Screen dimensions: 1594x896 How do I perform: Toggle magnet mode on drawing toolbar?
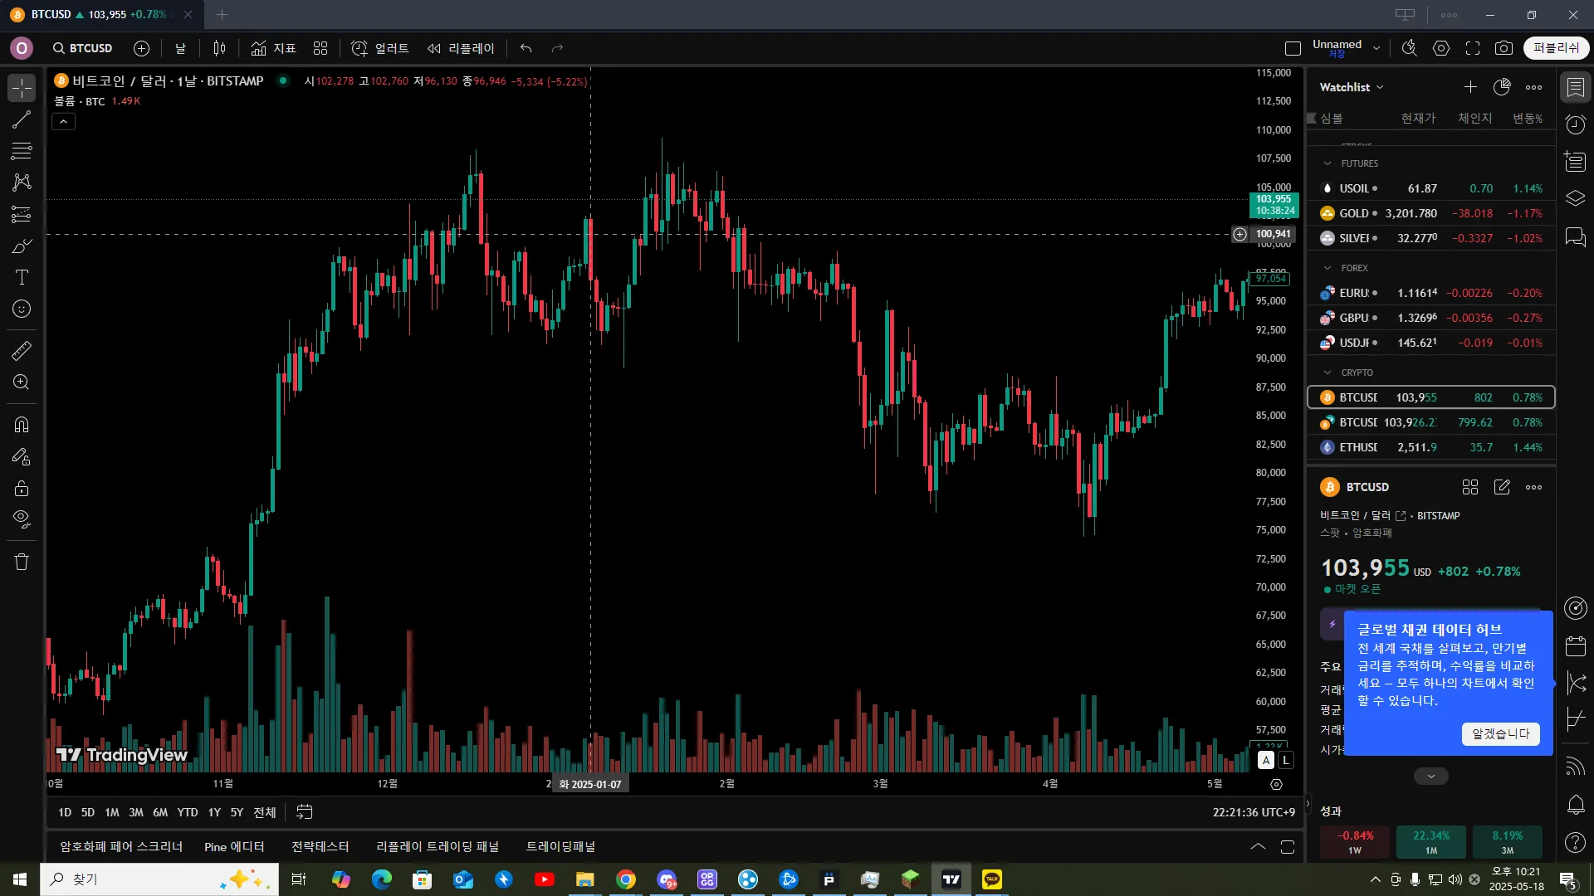pos(22,425)
